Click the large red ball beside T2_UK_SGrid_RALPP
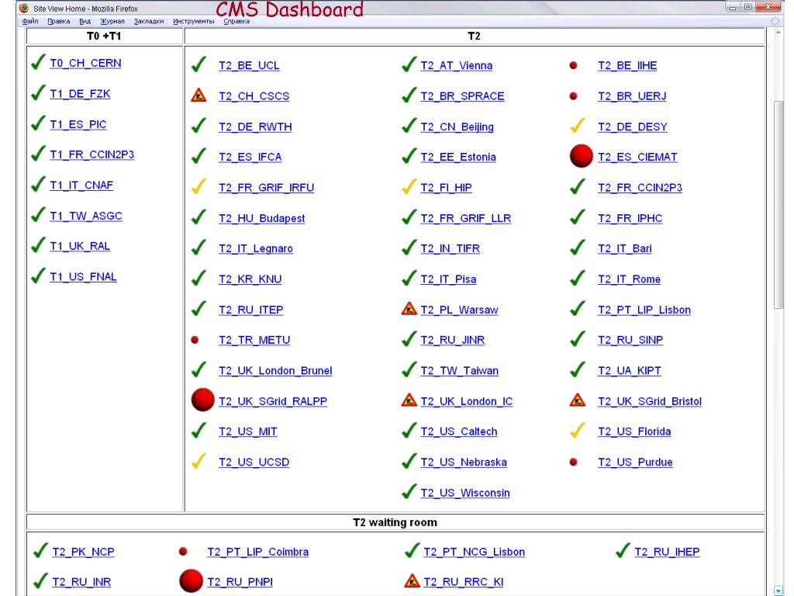Image resolution: width=794 pixels, height=596 pixels. [x=202, y=400]
